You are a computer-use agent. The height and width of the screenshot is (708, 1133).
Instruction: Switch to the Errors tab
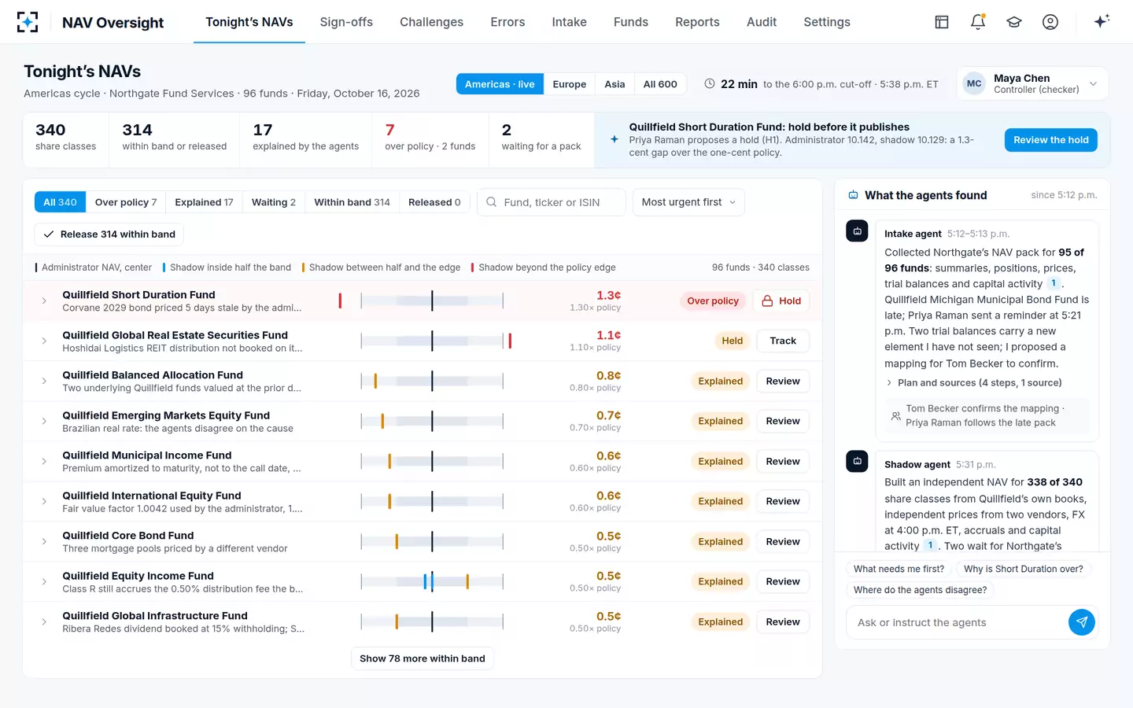pos(507,22)
